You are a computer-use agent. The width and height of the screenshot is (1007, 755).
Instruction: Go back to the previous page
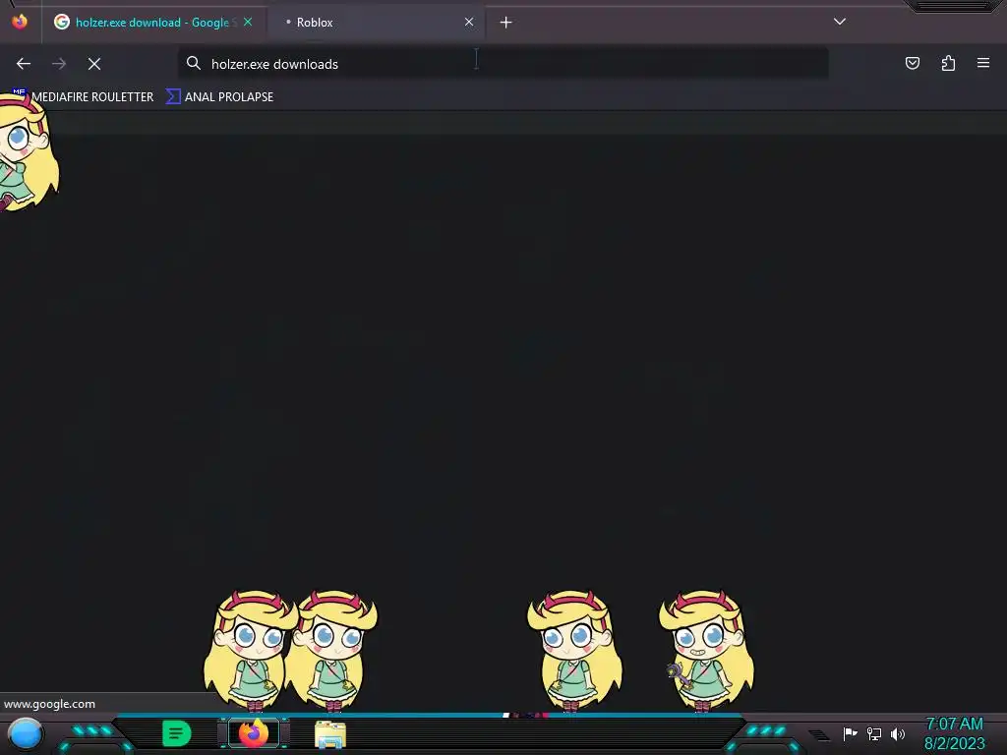click(x=24, y=64)
